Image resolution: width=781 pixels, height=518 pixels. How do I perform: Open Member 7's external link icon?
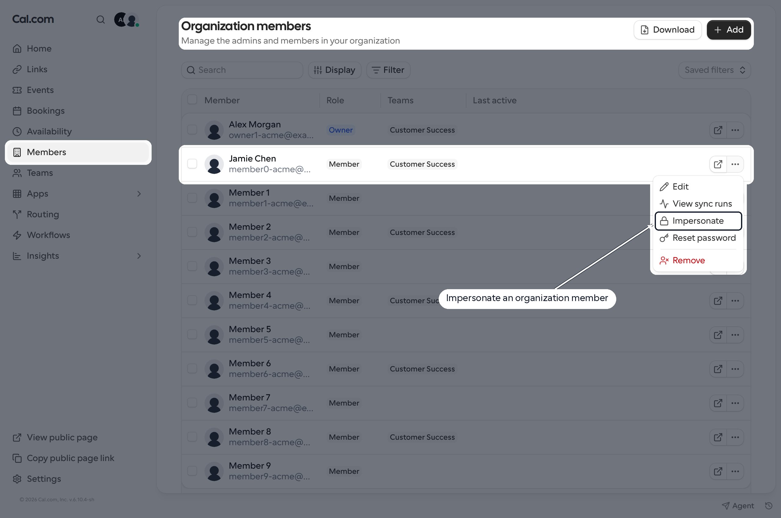coord(718,403)
